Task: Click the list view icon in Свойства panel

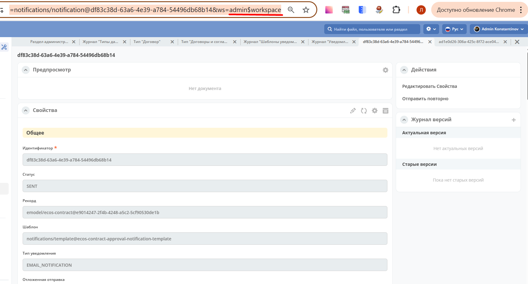Action: [x=386, y=111]
